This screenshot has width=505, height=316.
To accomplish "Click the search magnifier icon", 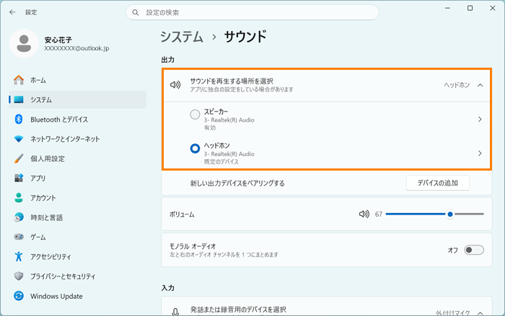I will pyautogui.click(x=136, y=12).
